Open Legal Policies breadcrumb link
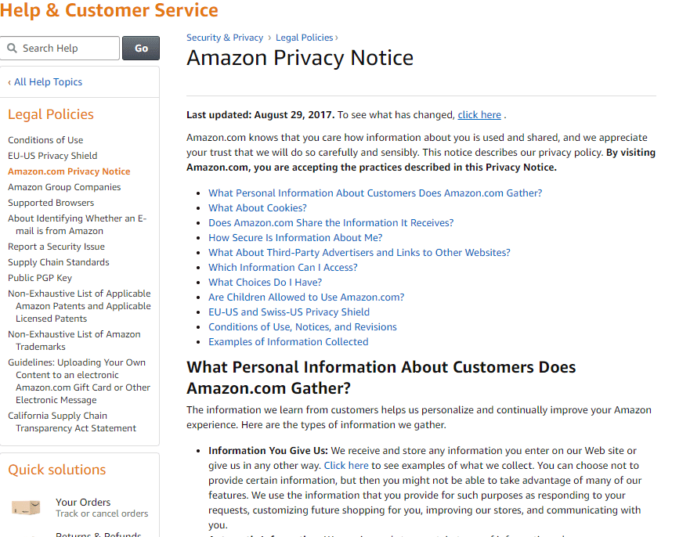Viewport: 690px width, 537px height. [304, 38]
